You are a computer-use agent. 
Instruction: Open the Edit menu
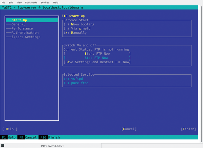[x=11, y=2]
